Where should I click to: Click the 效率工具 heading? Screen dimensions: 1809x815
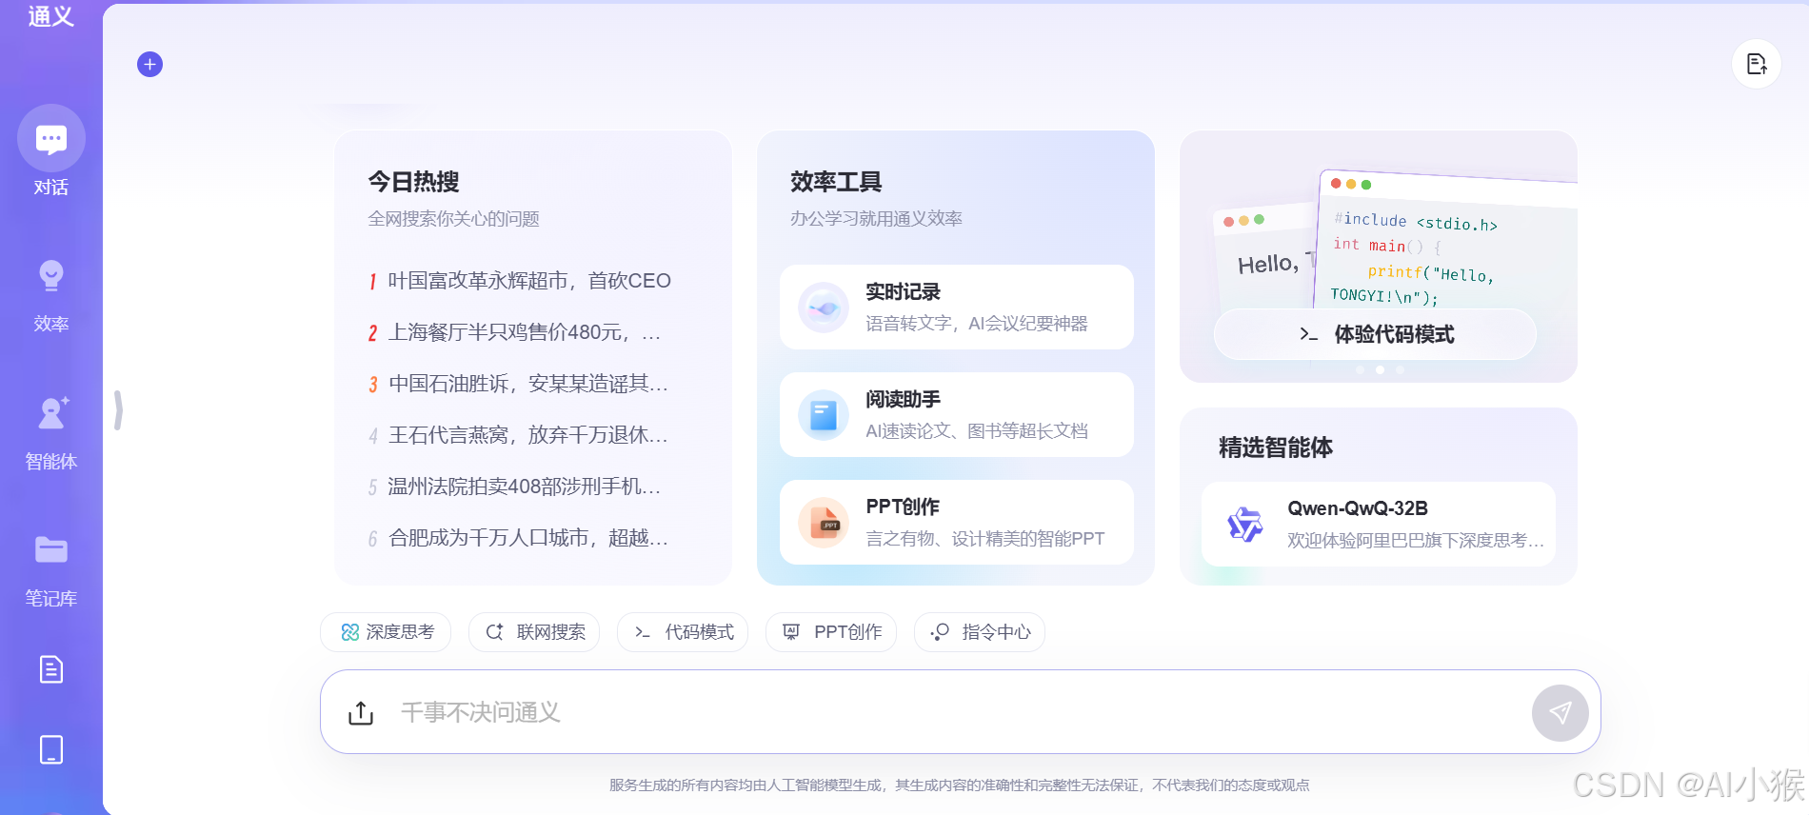click(x=836, y=182)
